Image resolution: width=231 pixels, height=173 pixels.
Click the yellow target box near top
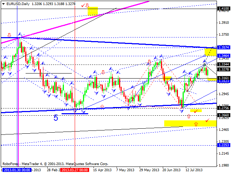click(x=93, y=11)
